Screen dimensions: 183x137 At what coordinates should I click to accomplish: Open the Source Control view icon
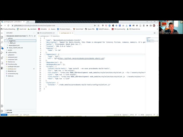coord(2,48)
